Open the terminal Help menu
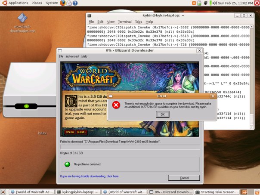The width and height of the screenshot is (260, 195). [149, 22]
